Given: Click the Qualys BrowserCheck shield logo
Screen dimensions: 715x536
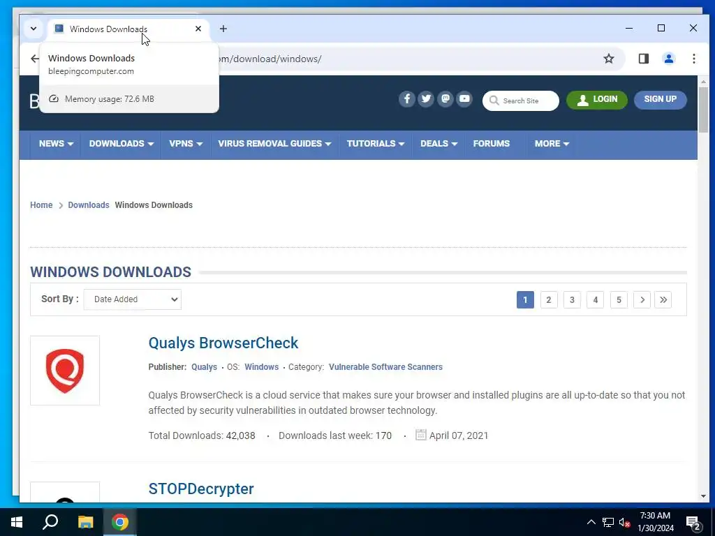Looking at the screenshot, I should coord(65,371).
